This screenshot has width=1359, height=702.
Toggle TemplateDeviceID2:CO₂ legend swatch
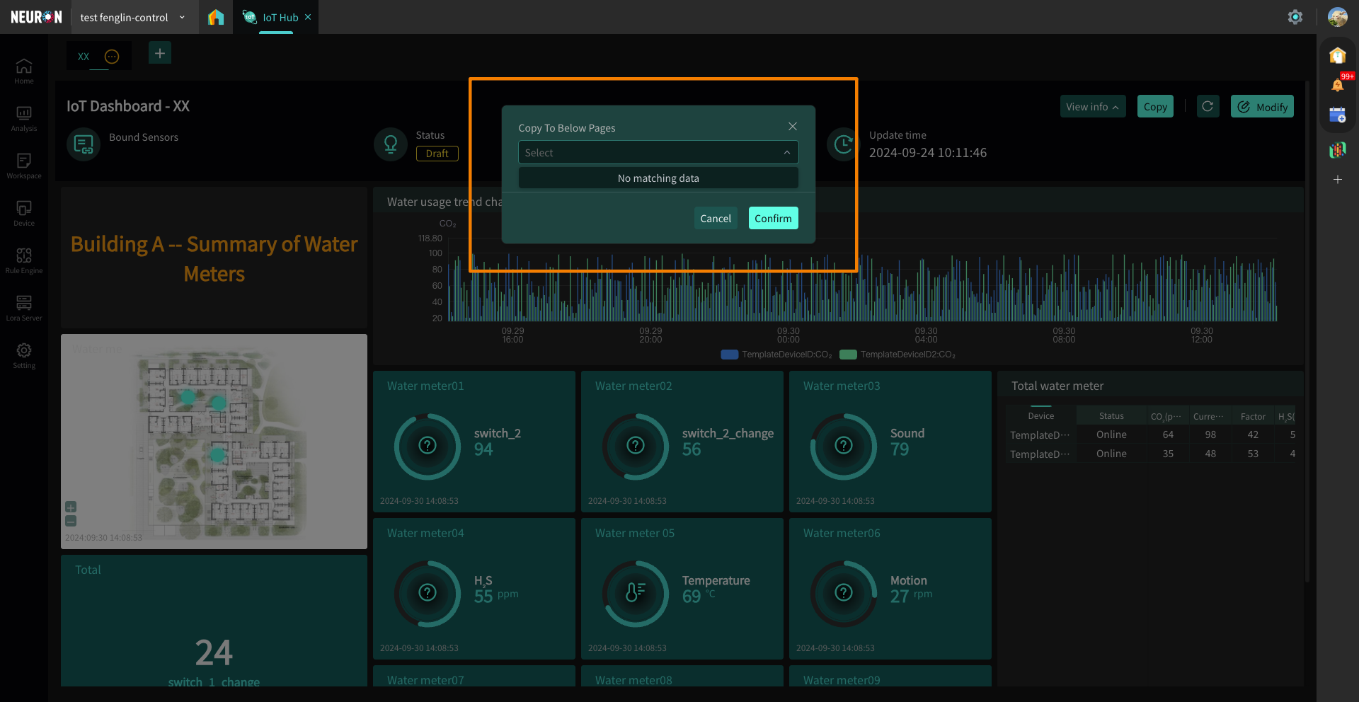(x=848, y=355)
